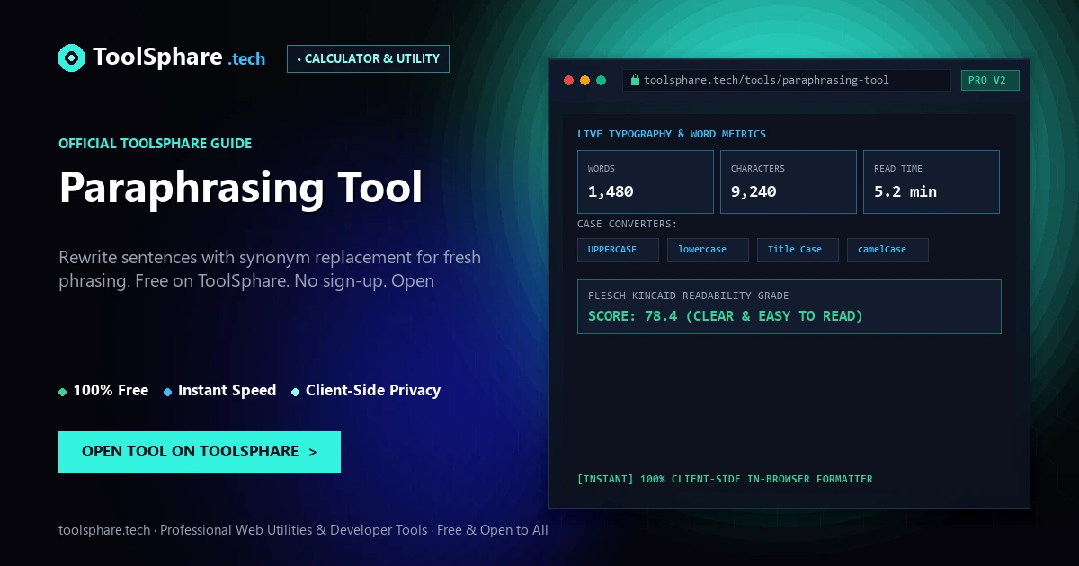This screenshot has width=1079, height=566.
Task: Click the Rewrite sentences description paragraph
Action: pos(270,269)
